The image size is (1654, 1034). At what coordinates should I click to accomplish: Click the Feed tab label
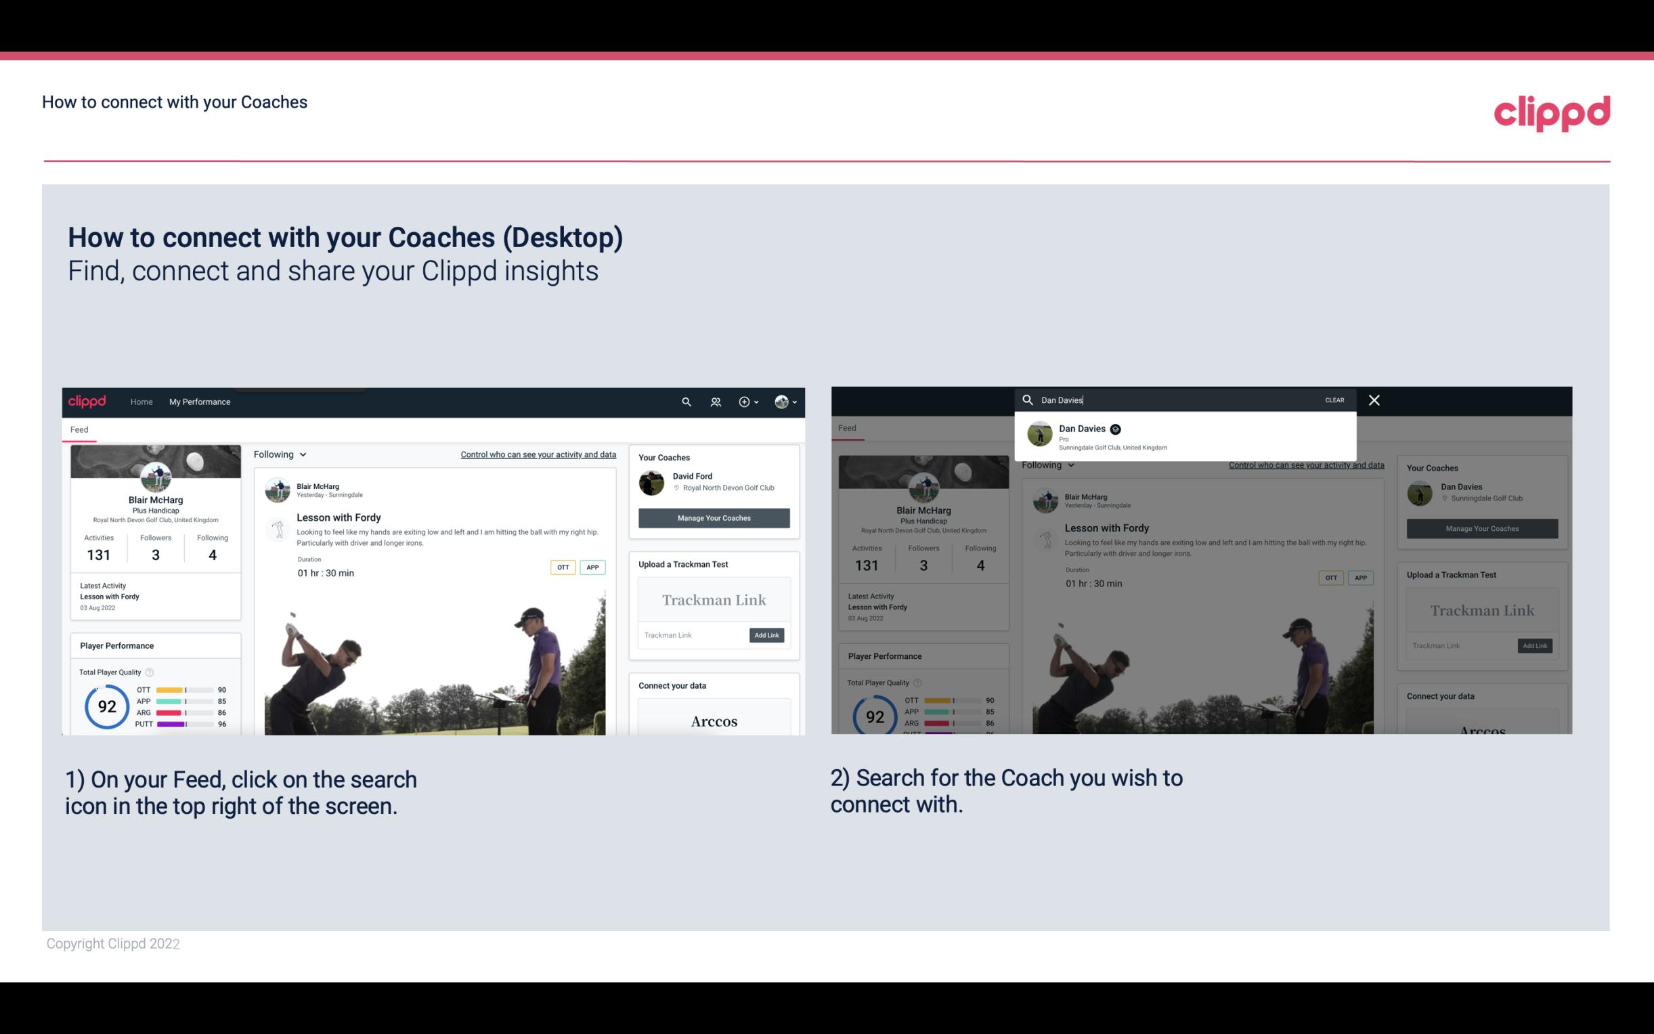79,429
